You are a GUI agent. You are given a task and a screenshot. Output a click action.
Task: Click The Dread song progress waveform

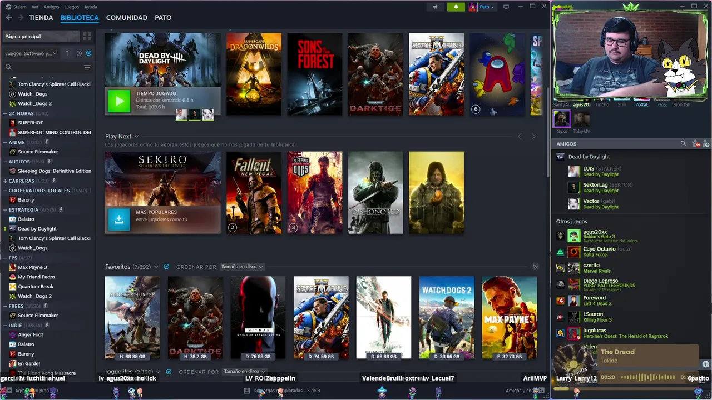(647, 377)
